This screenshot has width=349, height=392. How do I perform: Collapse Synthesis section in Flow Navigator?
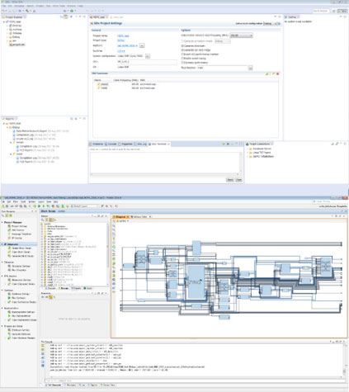point(2,290)
